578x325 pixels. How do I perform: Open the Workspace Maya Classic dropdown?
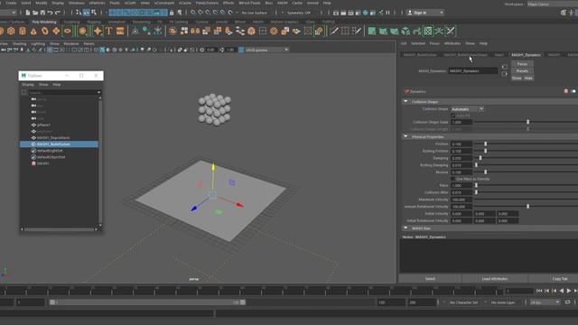pos(552,4)
